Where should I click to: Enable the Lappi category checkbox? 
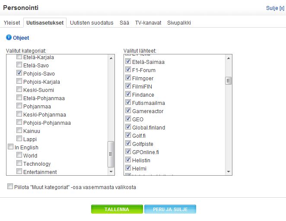point(19,139)
